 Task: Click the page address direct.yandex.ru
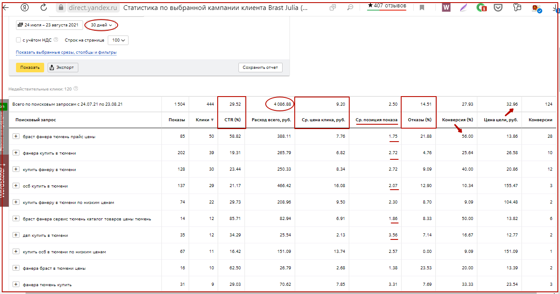[92, 8]
